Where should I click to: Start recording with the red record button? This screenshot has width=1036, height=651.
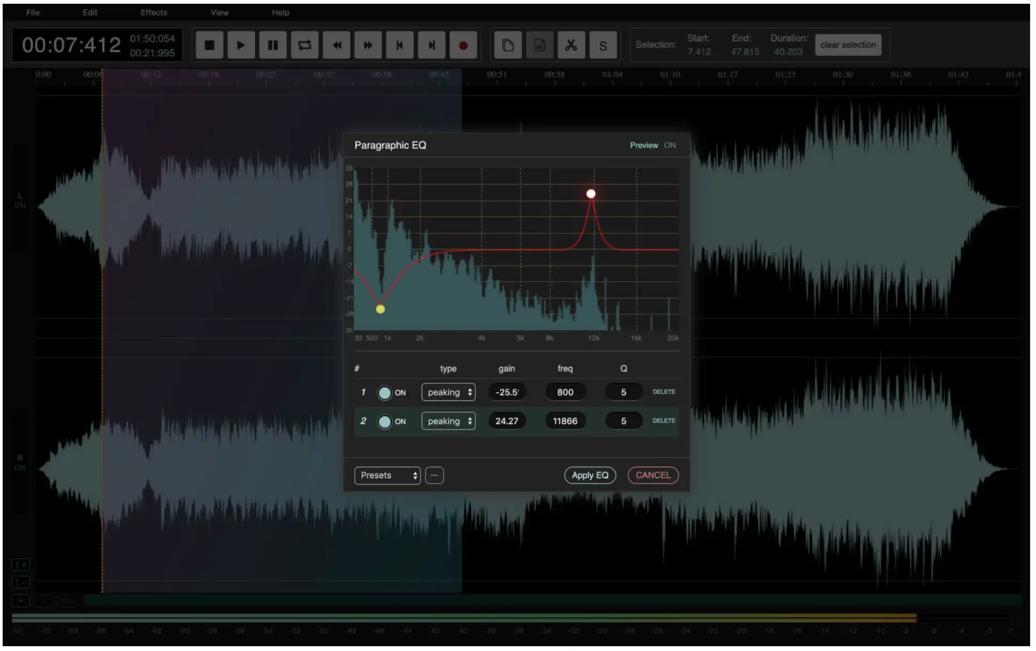pos(463,45)
